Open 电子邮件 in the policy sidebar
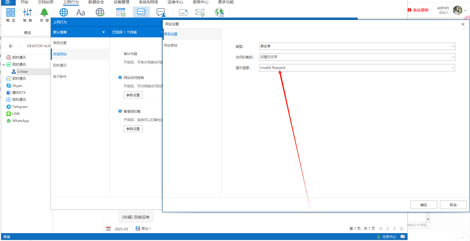 click(80, 76)
